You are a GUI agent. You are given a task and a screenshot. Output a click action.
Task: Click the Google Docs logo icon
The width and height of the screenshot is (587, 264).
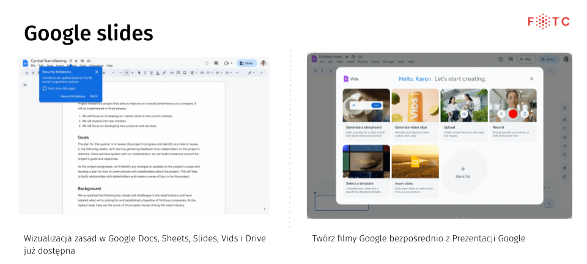[x=25, y=63]
